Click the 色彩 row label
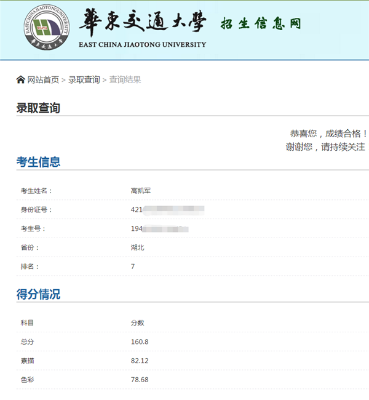The width and height of the screenshot is (369, 400). tap(27, 380)
